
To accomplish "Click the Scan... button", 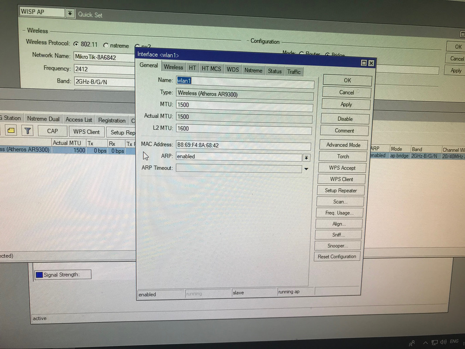I will pos(340,202).
